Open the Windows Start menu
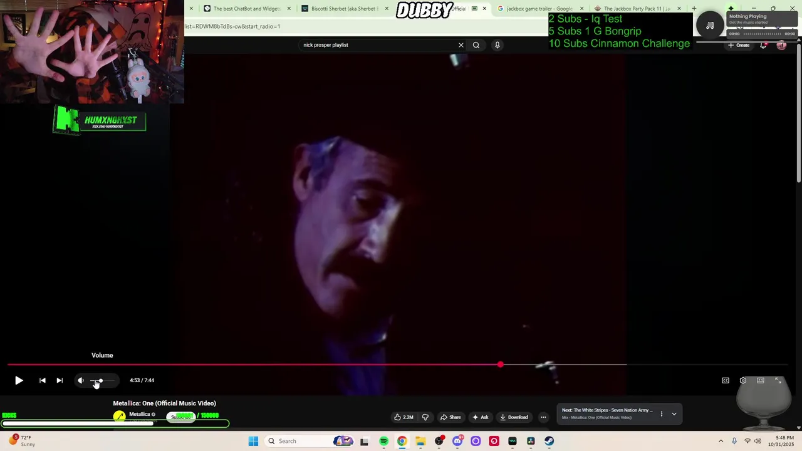The width and height of the screenshot is (802, 451). tap(253, 441)
